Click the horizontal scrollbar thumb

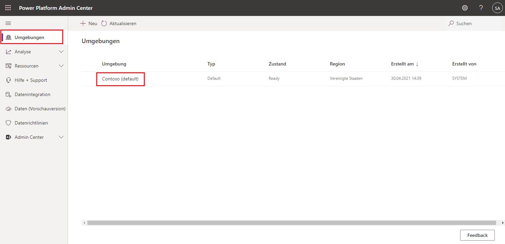291,223
